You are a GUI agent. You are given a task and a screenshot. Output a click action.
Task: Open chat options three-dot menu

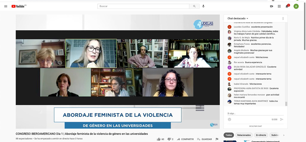point(283,18)
